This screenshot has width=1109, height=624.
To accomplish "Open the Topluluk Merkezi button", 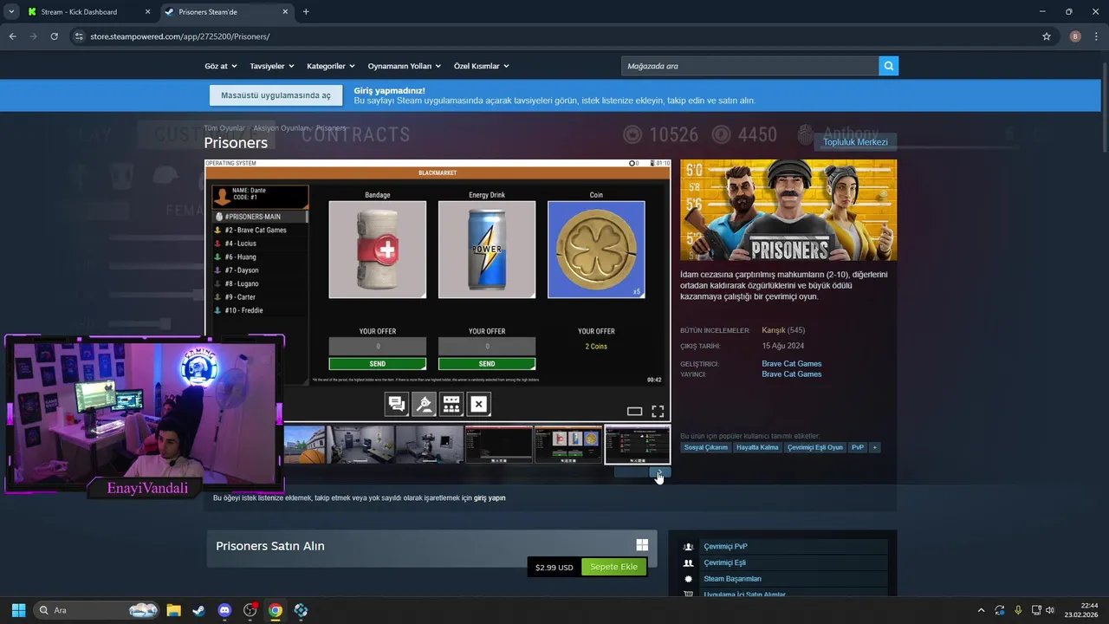I will coord(855,142).
